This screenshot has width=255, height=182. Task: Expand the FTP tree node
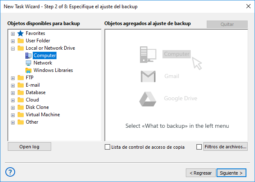13,78
